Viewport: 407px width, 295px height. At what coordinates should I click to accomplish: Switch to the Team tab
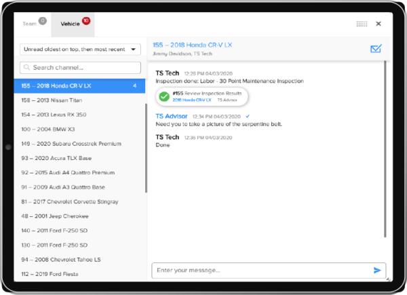pos(30,24)
